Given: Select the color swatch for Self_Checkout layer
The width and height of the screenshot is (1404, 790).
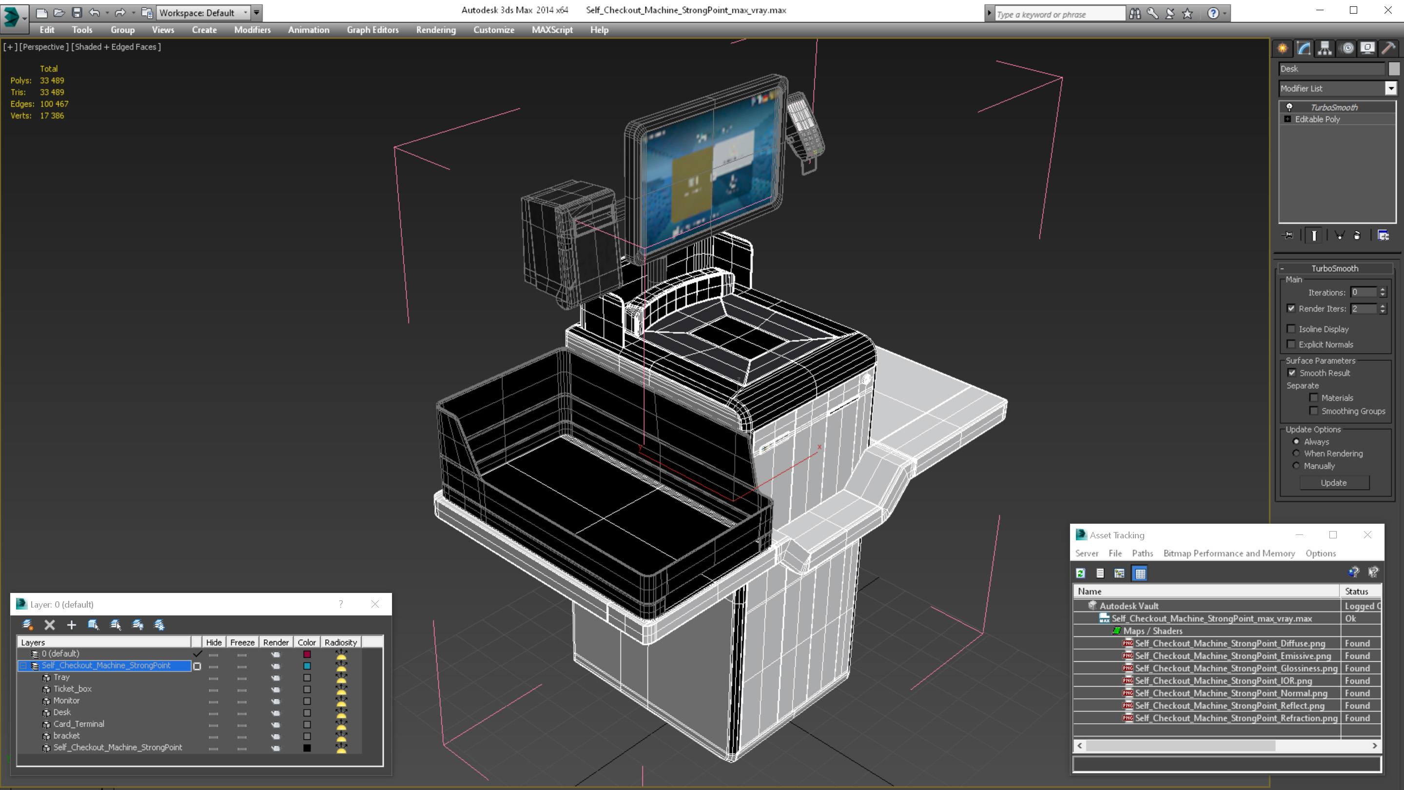Looking at the screenshot, I should (307, 665).
